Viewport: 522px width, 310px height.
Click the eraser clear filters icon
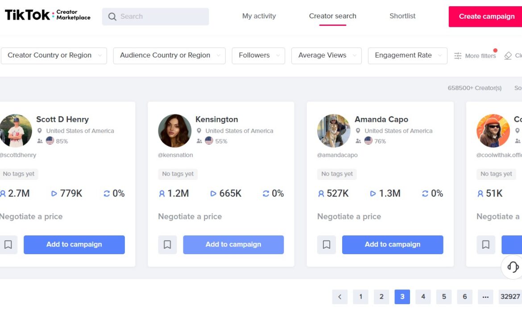pyautogui.click(x=508, y=56)
